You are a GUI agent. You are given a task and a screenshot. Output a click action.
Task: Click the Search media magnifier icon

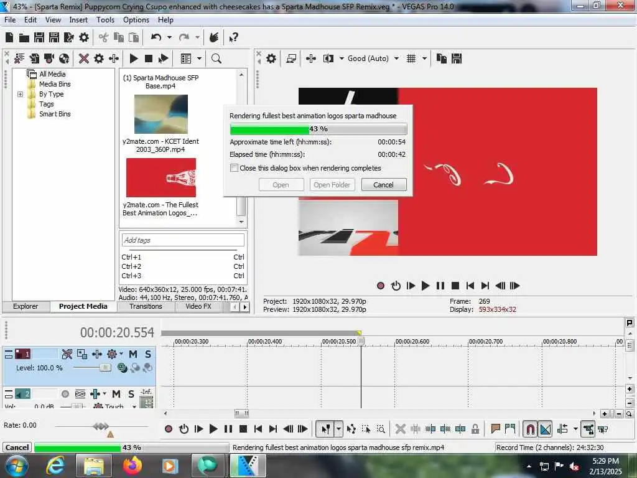tap(216, 59)
